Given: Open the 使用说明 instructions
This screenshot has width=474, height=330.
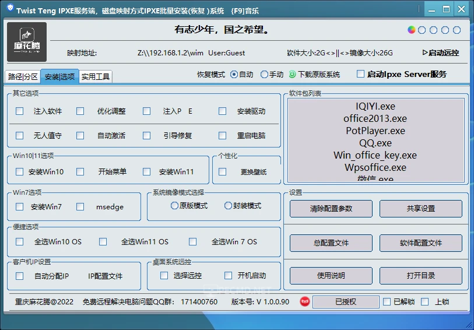Looking at the screenshot, I should [x=331, y=276].
